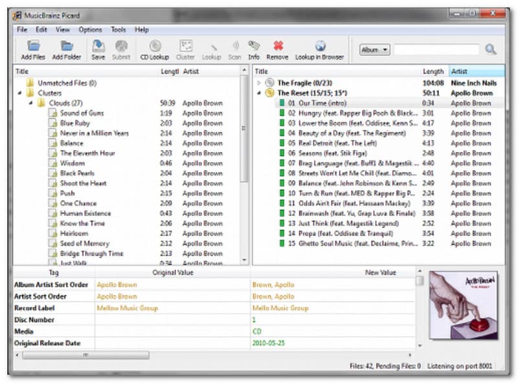
Task: Click new value Mello Music Group
Action: pos(280,308)
